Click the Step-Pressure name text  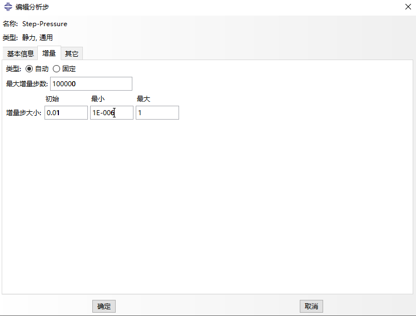click(x=44, y=24)
